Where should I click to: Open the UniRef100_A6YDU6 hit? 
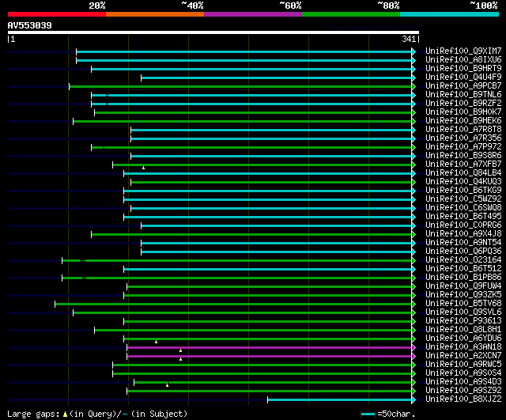[463, 339]
